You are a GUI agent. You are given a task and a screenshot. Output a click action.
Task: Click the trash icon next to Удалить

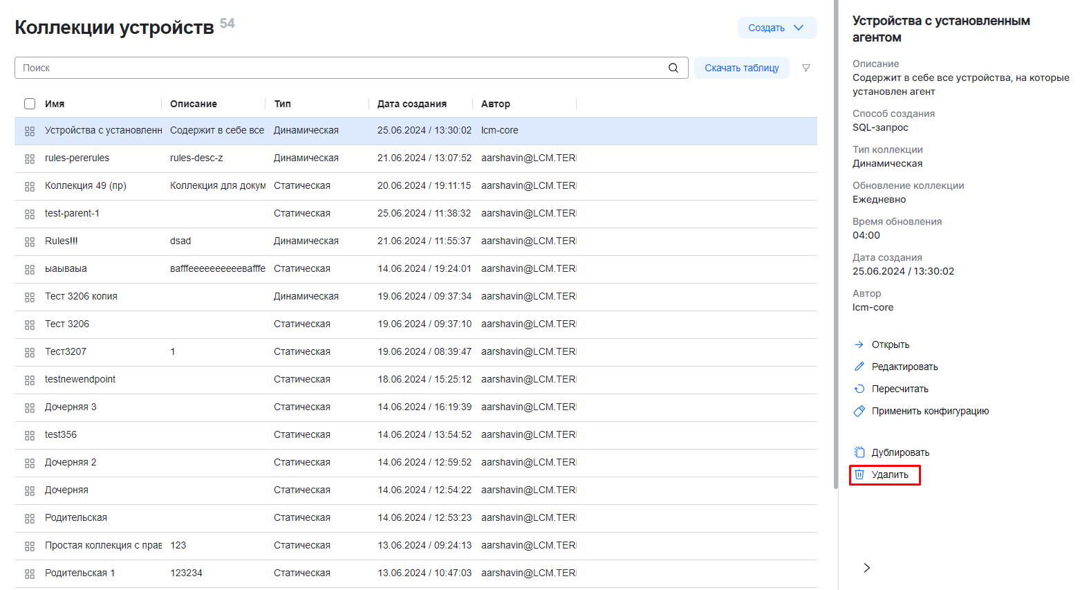[859, 474]
